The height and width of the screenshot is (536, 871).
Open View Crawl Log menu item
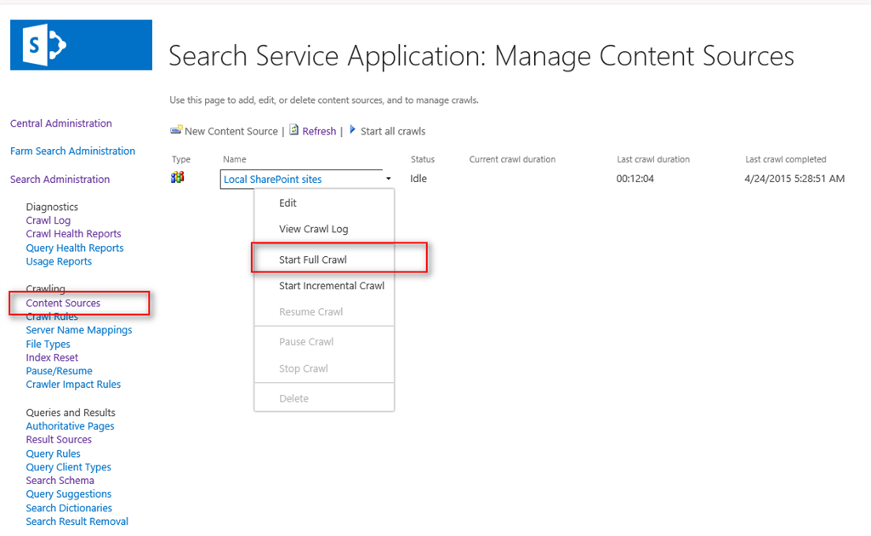tap(313, 229)
